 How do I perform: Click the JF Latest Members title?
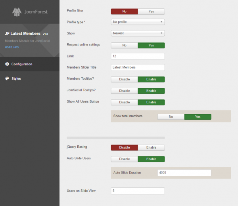(x=23, y=34)
